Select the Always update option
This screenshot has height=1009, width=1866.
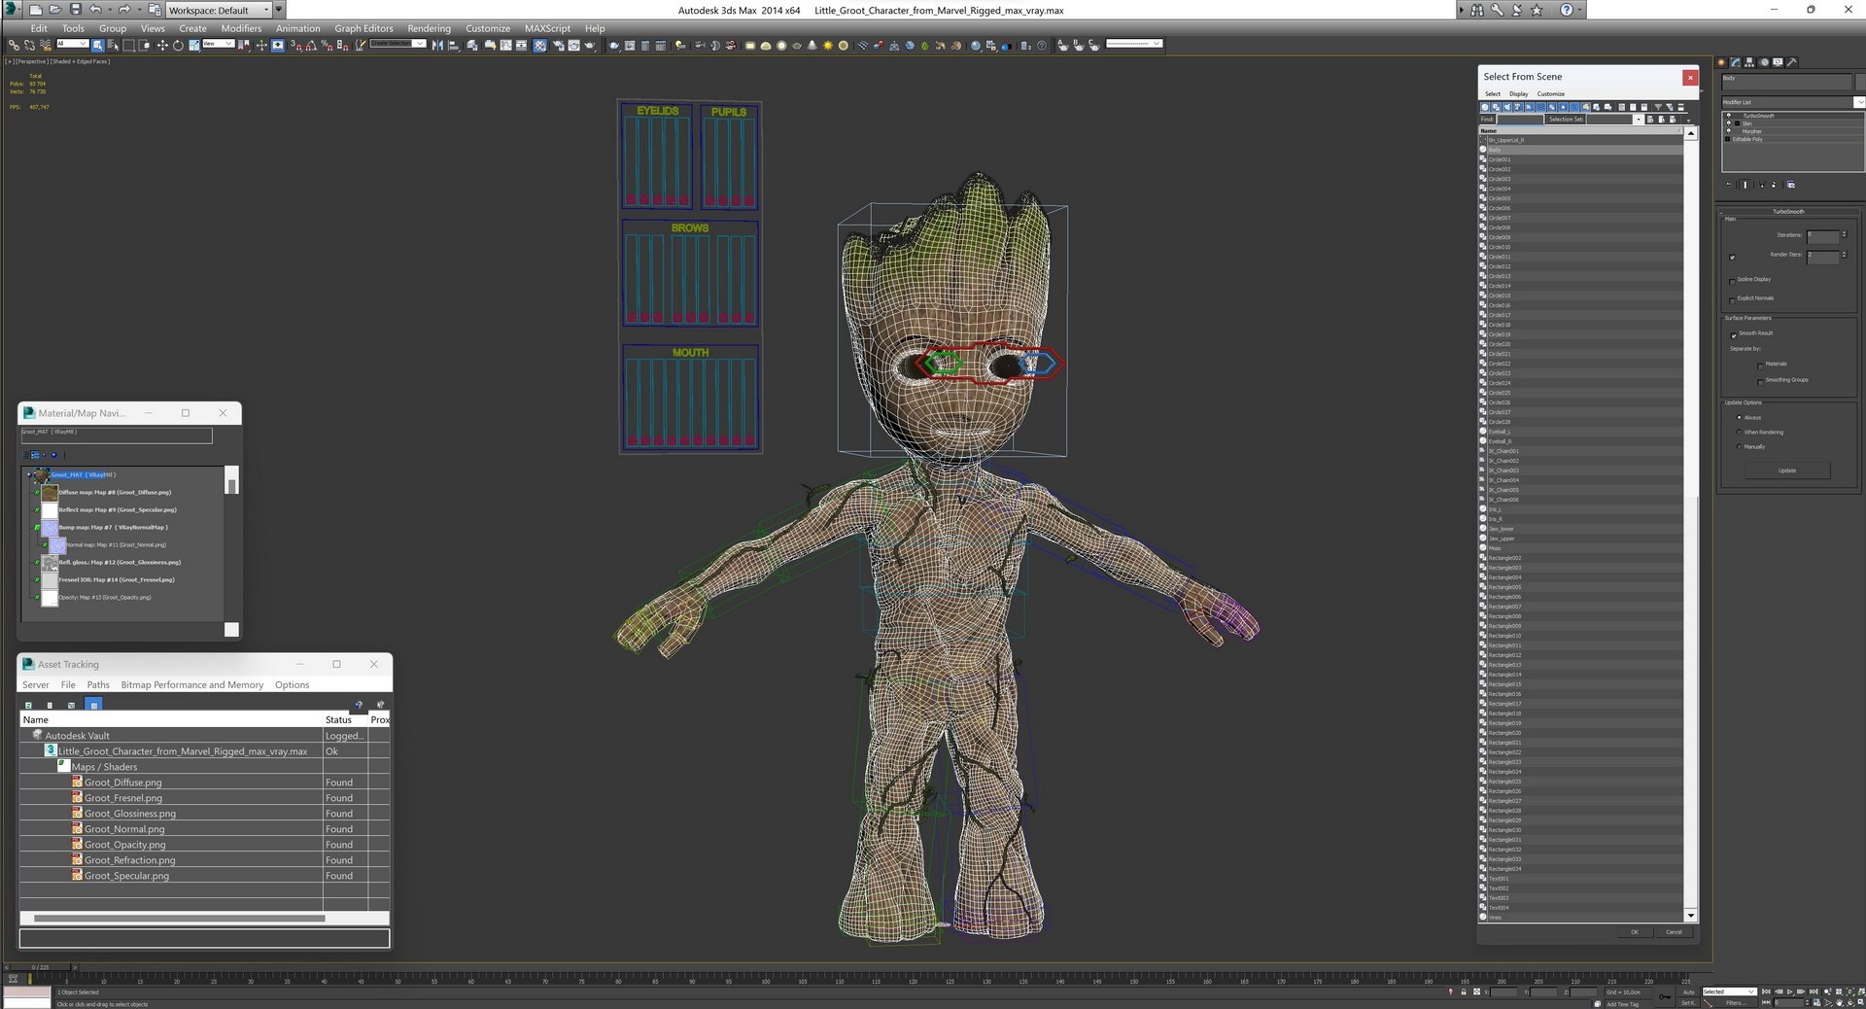pos(1739,417)
